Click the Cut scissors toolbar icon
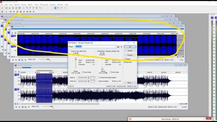The width and height of the screenshot is (217, 122). (24, 8)
